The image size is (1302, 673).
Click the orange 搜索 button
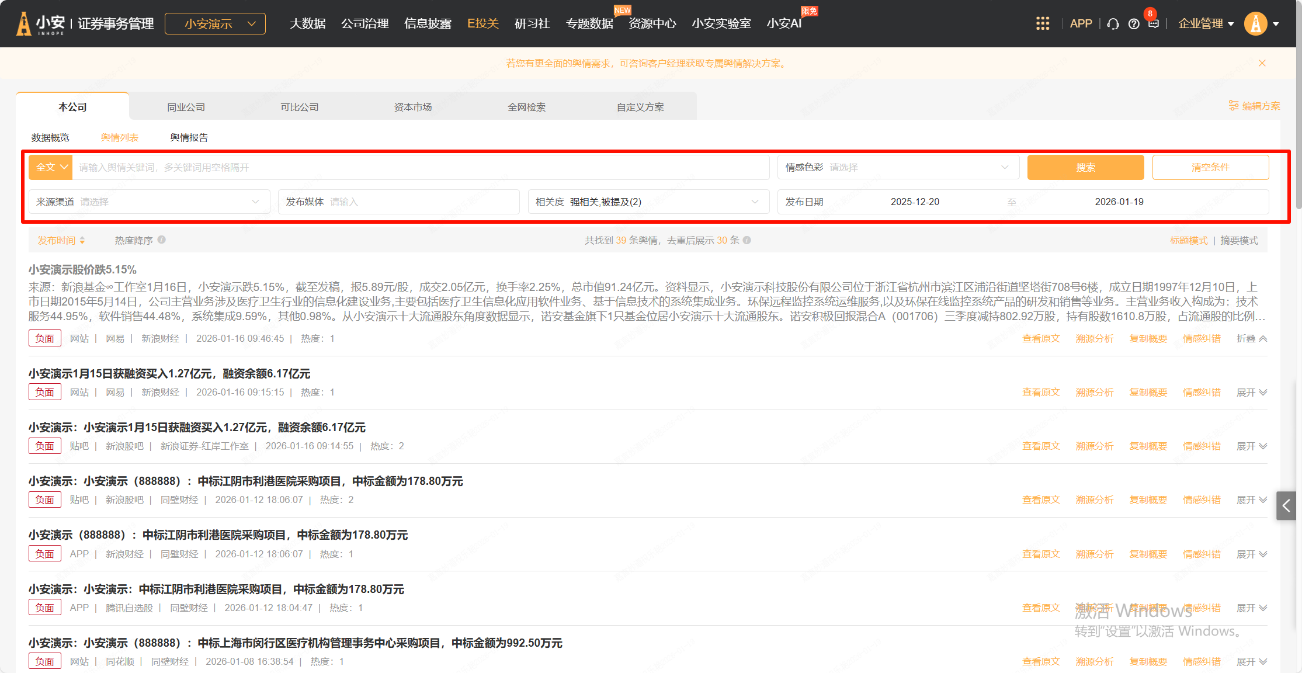pyautogui.click(x=1085, y=167)
